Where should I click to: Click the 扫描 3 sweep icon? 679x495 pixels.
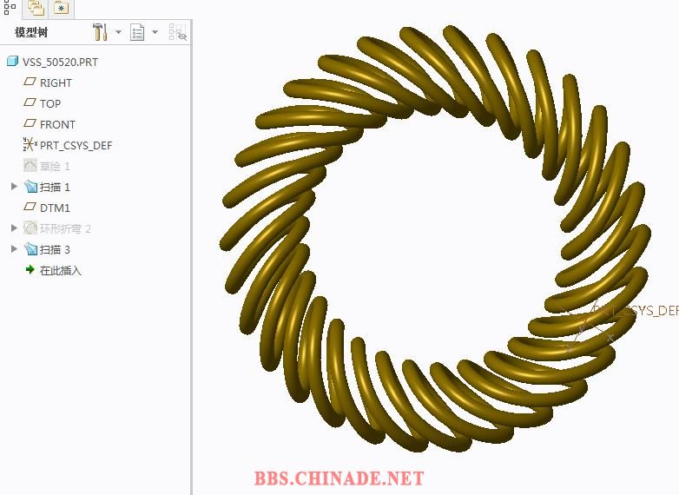click(30, 249)
